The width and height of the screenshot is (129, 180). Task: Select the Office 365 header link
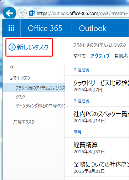[45, 28]
